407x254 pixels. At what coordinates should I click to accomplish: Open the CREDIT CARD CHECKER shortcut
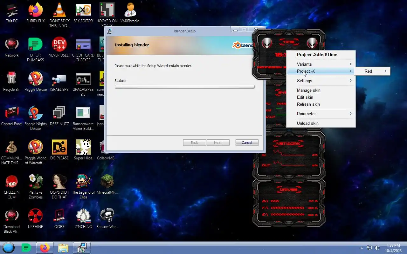83,49
